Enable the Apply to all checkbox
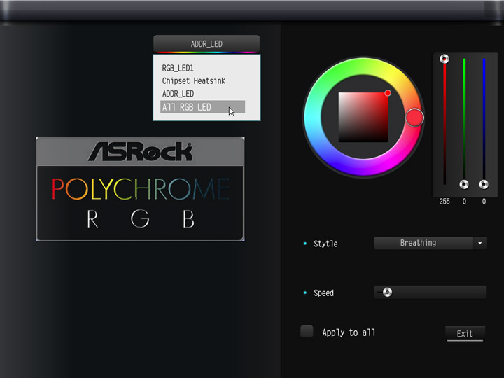504x378 pixels. pyautogui.click(x=307, y=331)
